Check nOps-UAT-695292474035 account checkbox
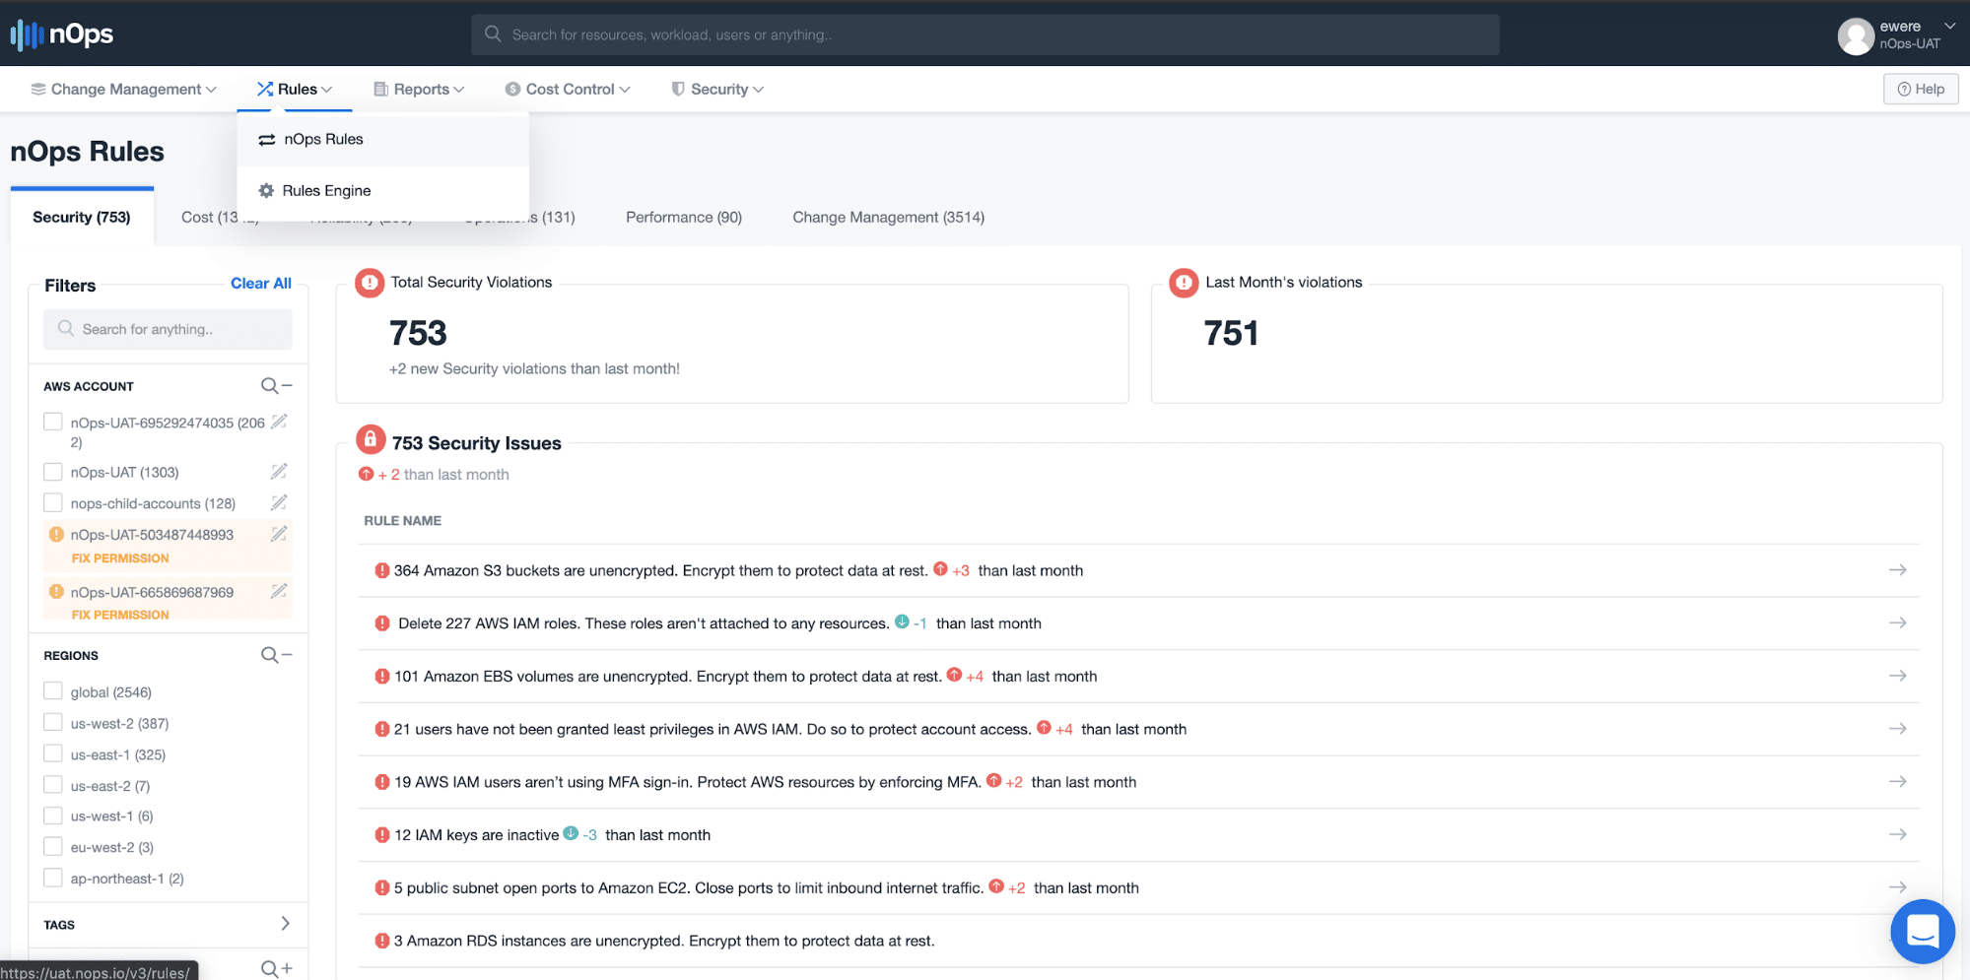Viewport: 1970px width, 980px height. point(53,422)
